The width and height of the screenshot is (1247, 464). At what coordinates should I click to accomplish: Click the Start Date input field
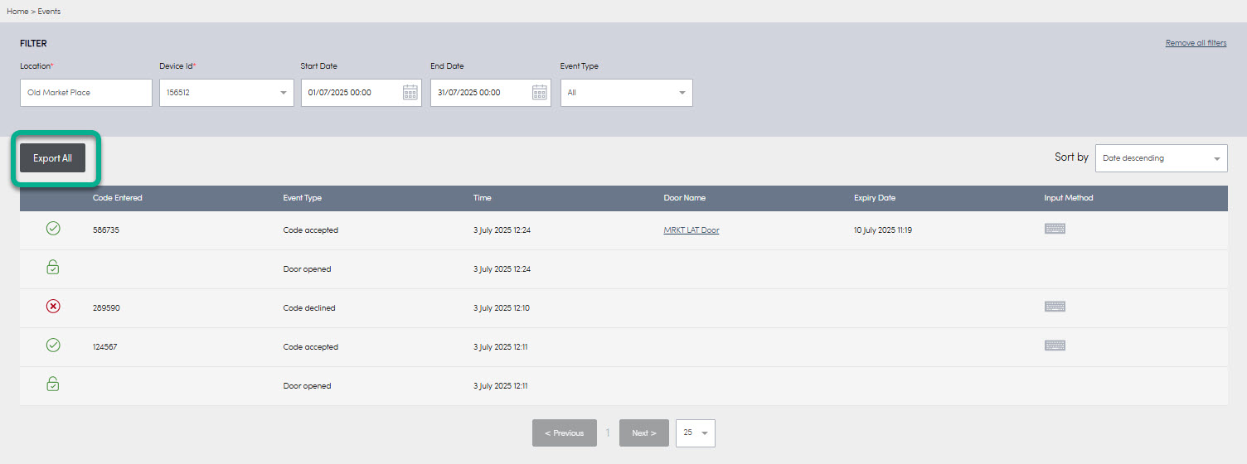click(x=361, y=93)
